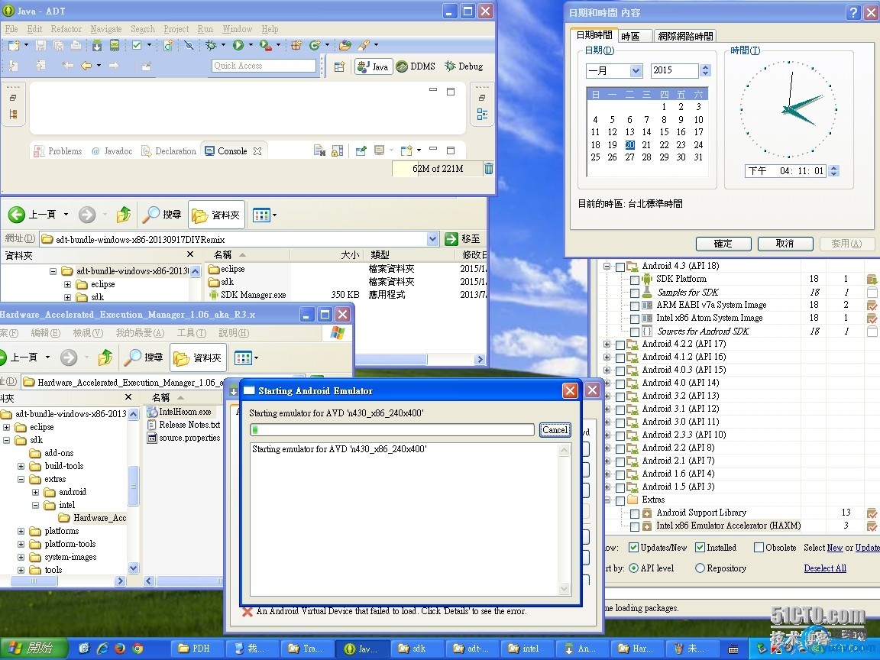Collapse extras folder in tree

tap(21, 479)
